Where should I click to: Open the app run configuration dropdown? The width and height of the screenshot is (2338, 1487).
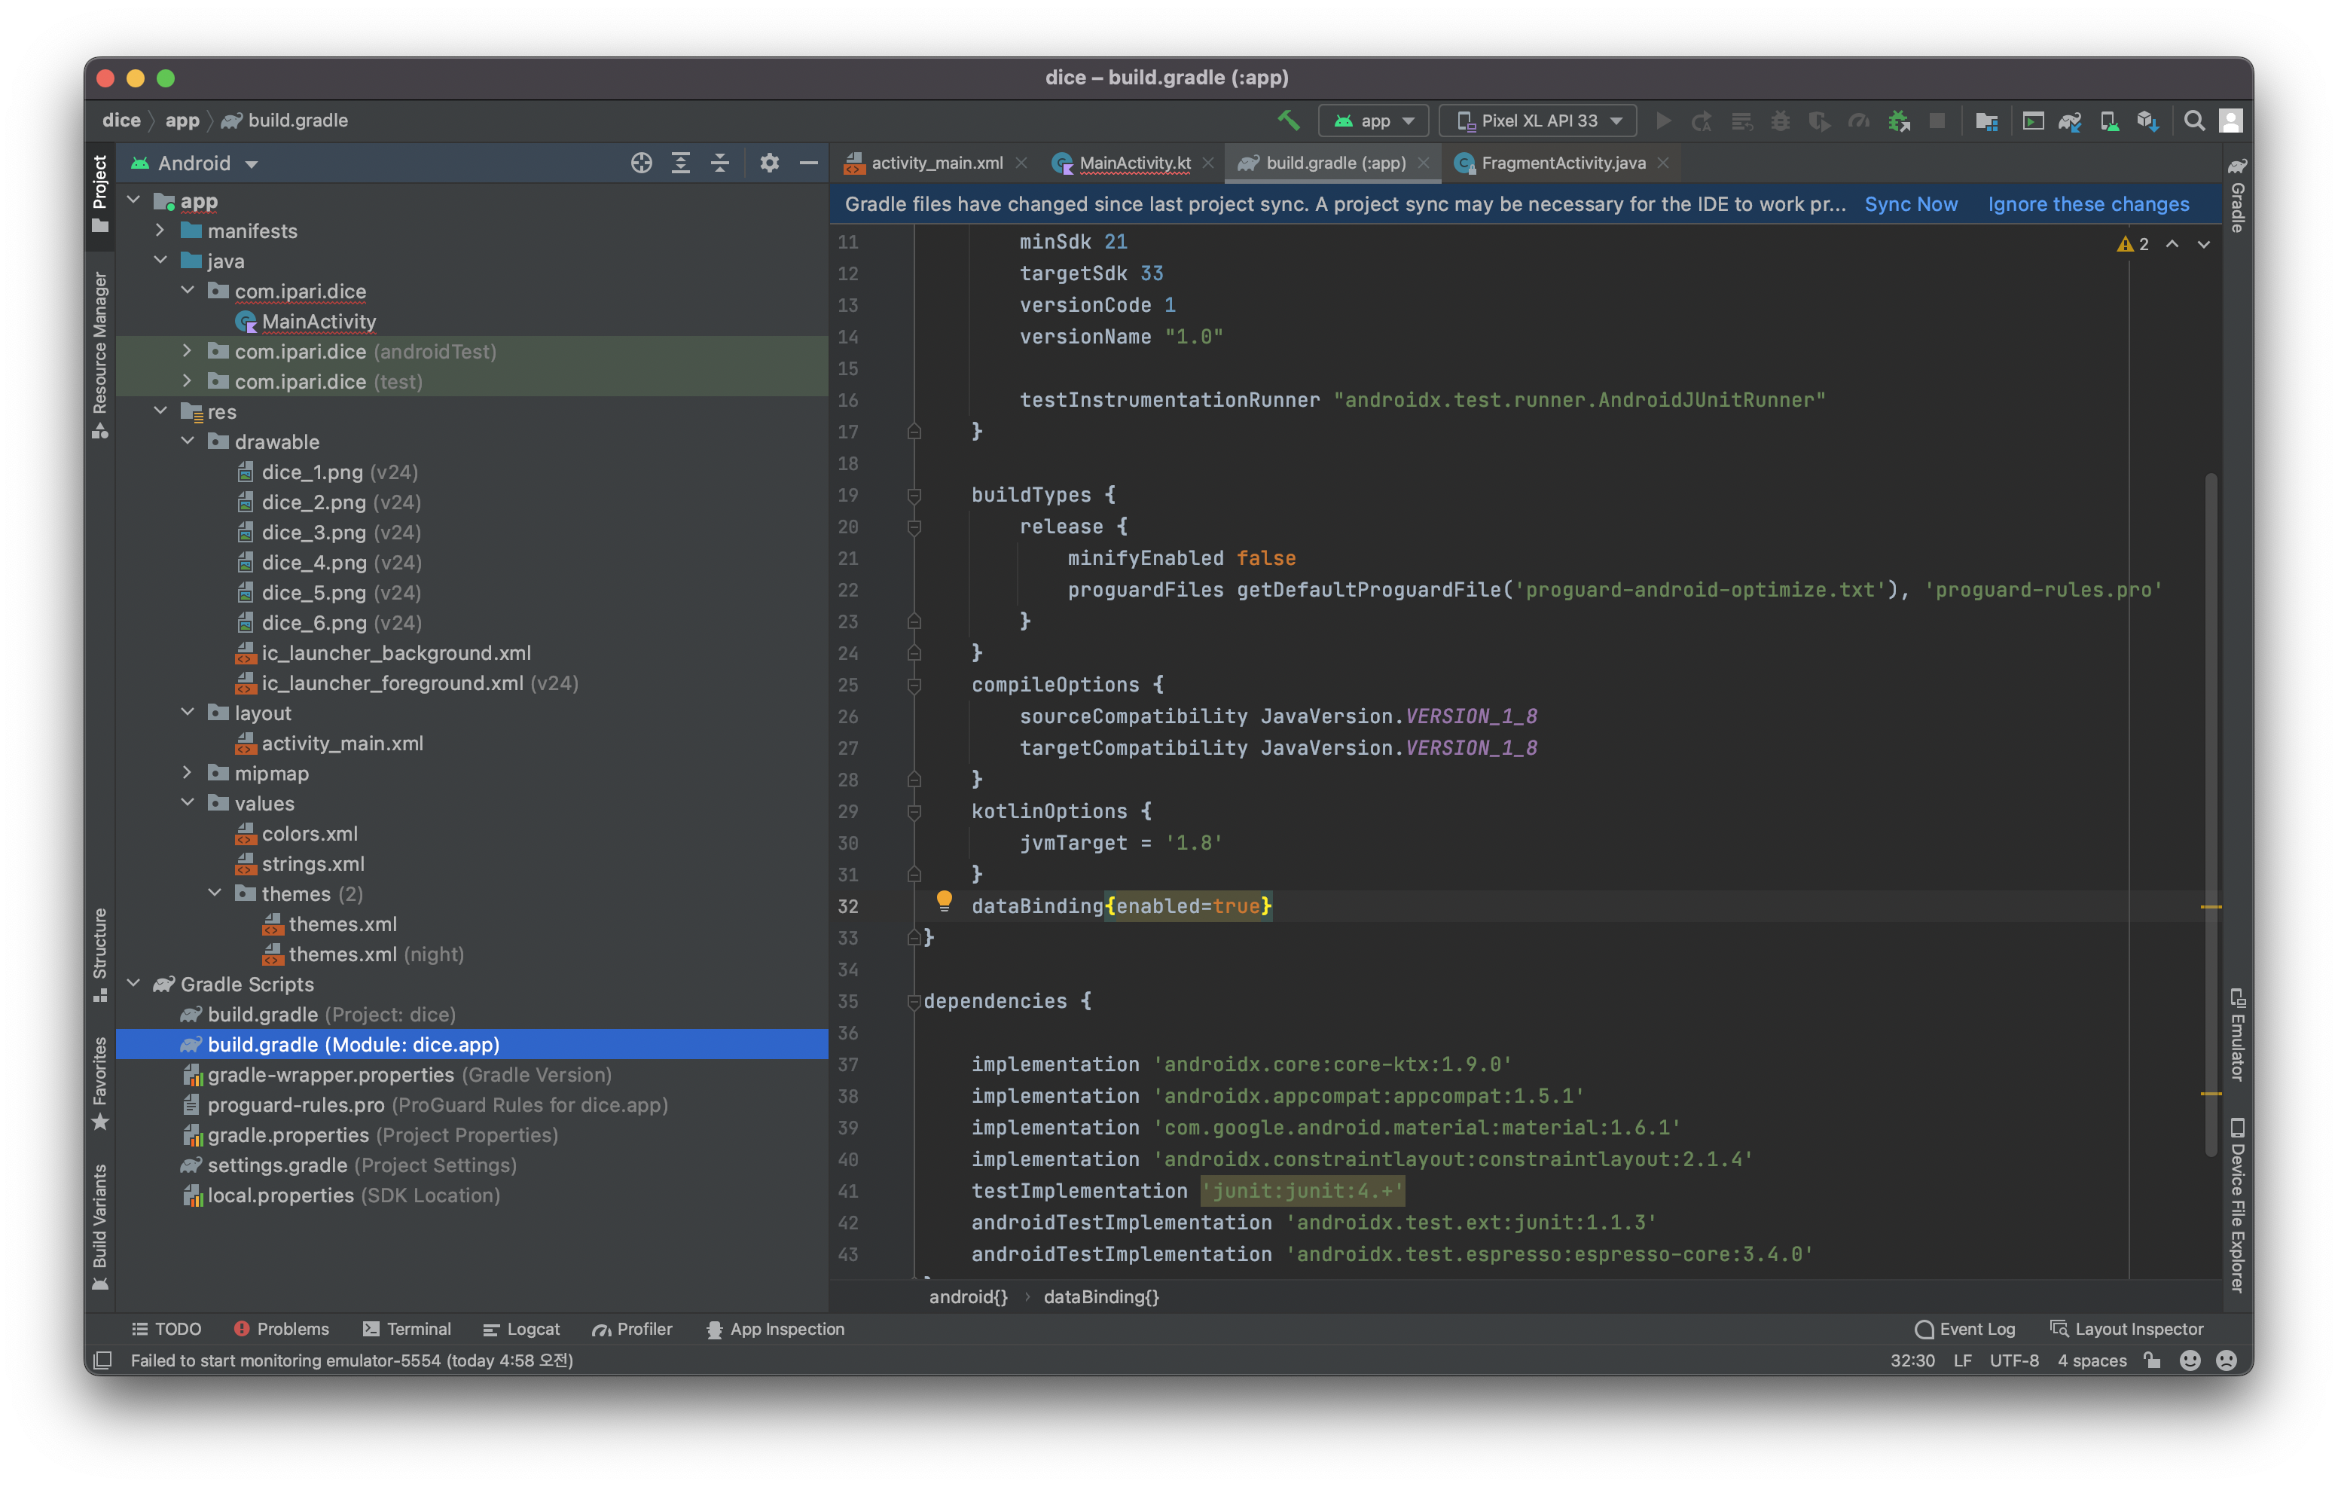(x=1373, y=121)
